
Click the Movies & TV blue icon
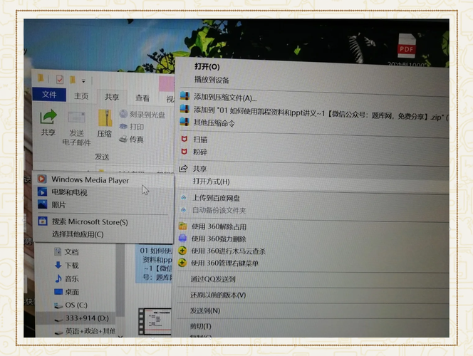pyautogui.click(x=42, y=192)
